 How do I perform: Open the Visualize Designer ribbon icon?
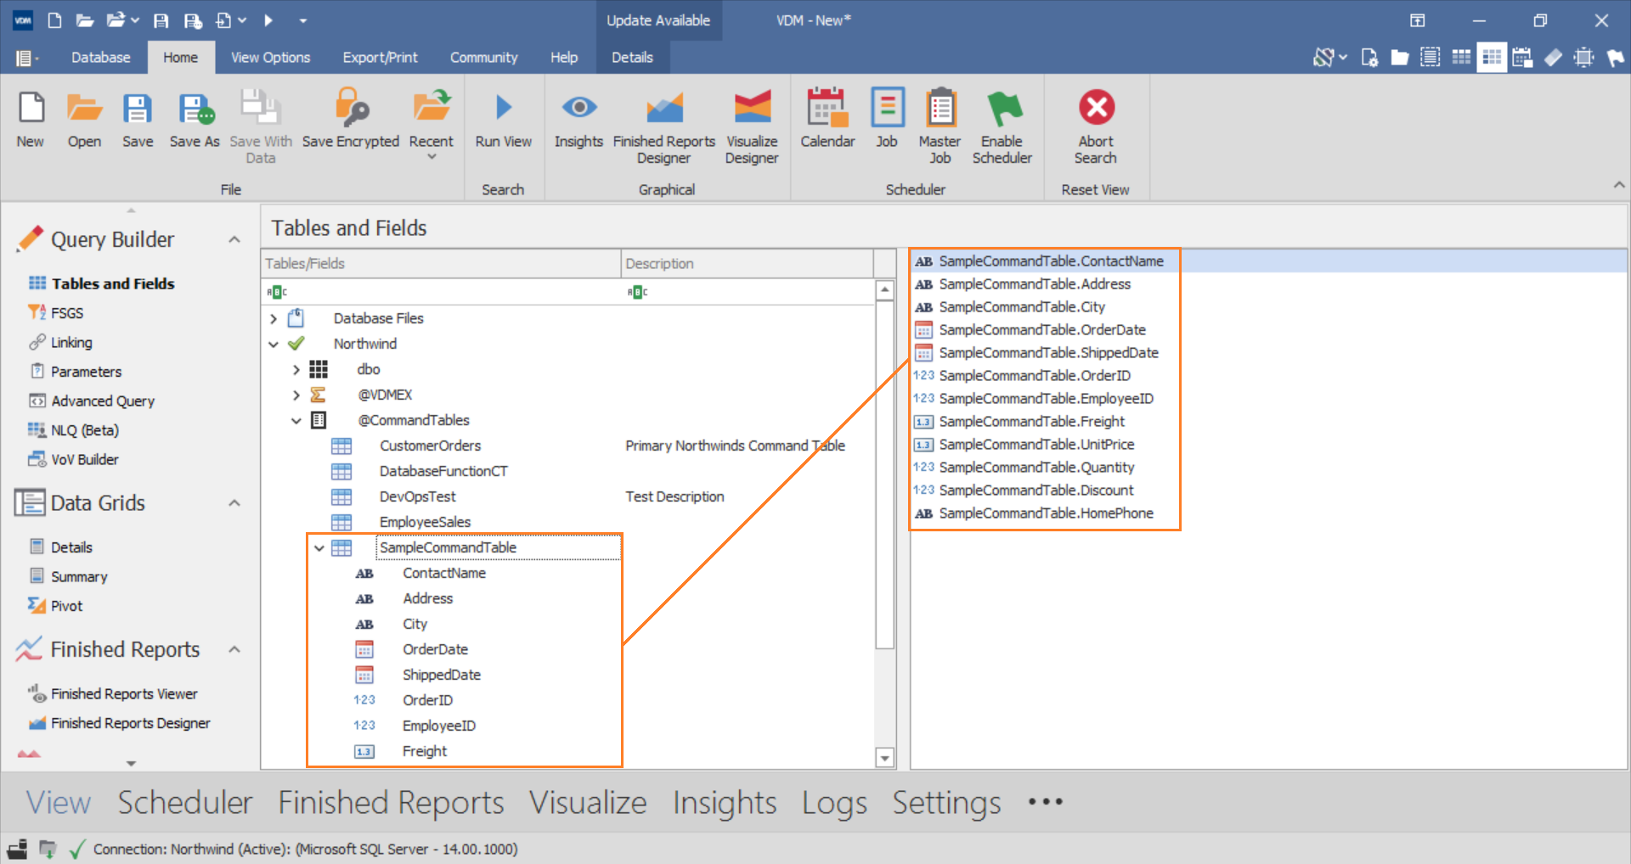[x=752, y=108]
